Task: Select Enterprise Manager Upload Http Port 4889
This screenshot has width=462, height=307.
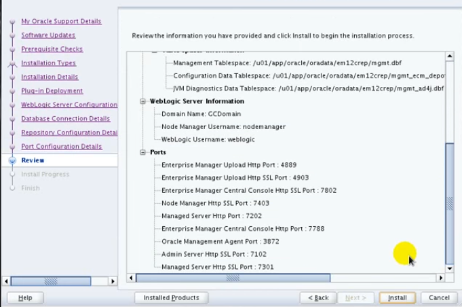Action: click(229, 165)
